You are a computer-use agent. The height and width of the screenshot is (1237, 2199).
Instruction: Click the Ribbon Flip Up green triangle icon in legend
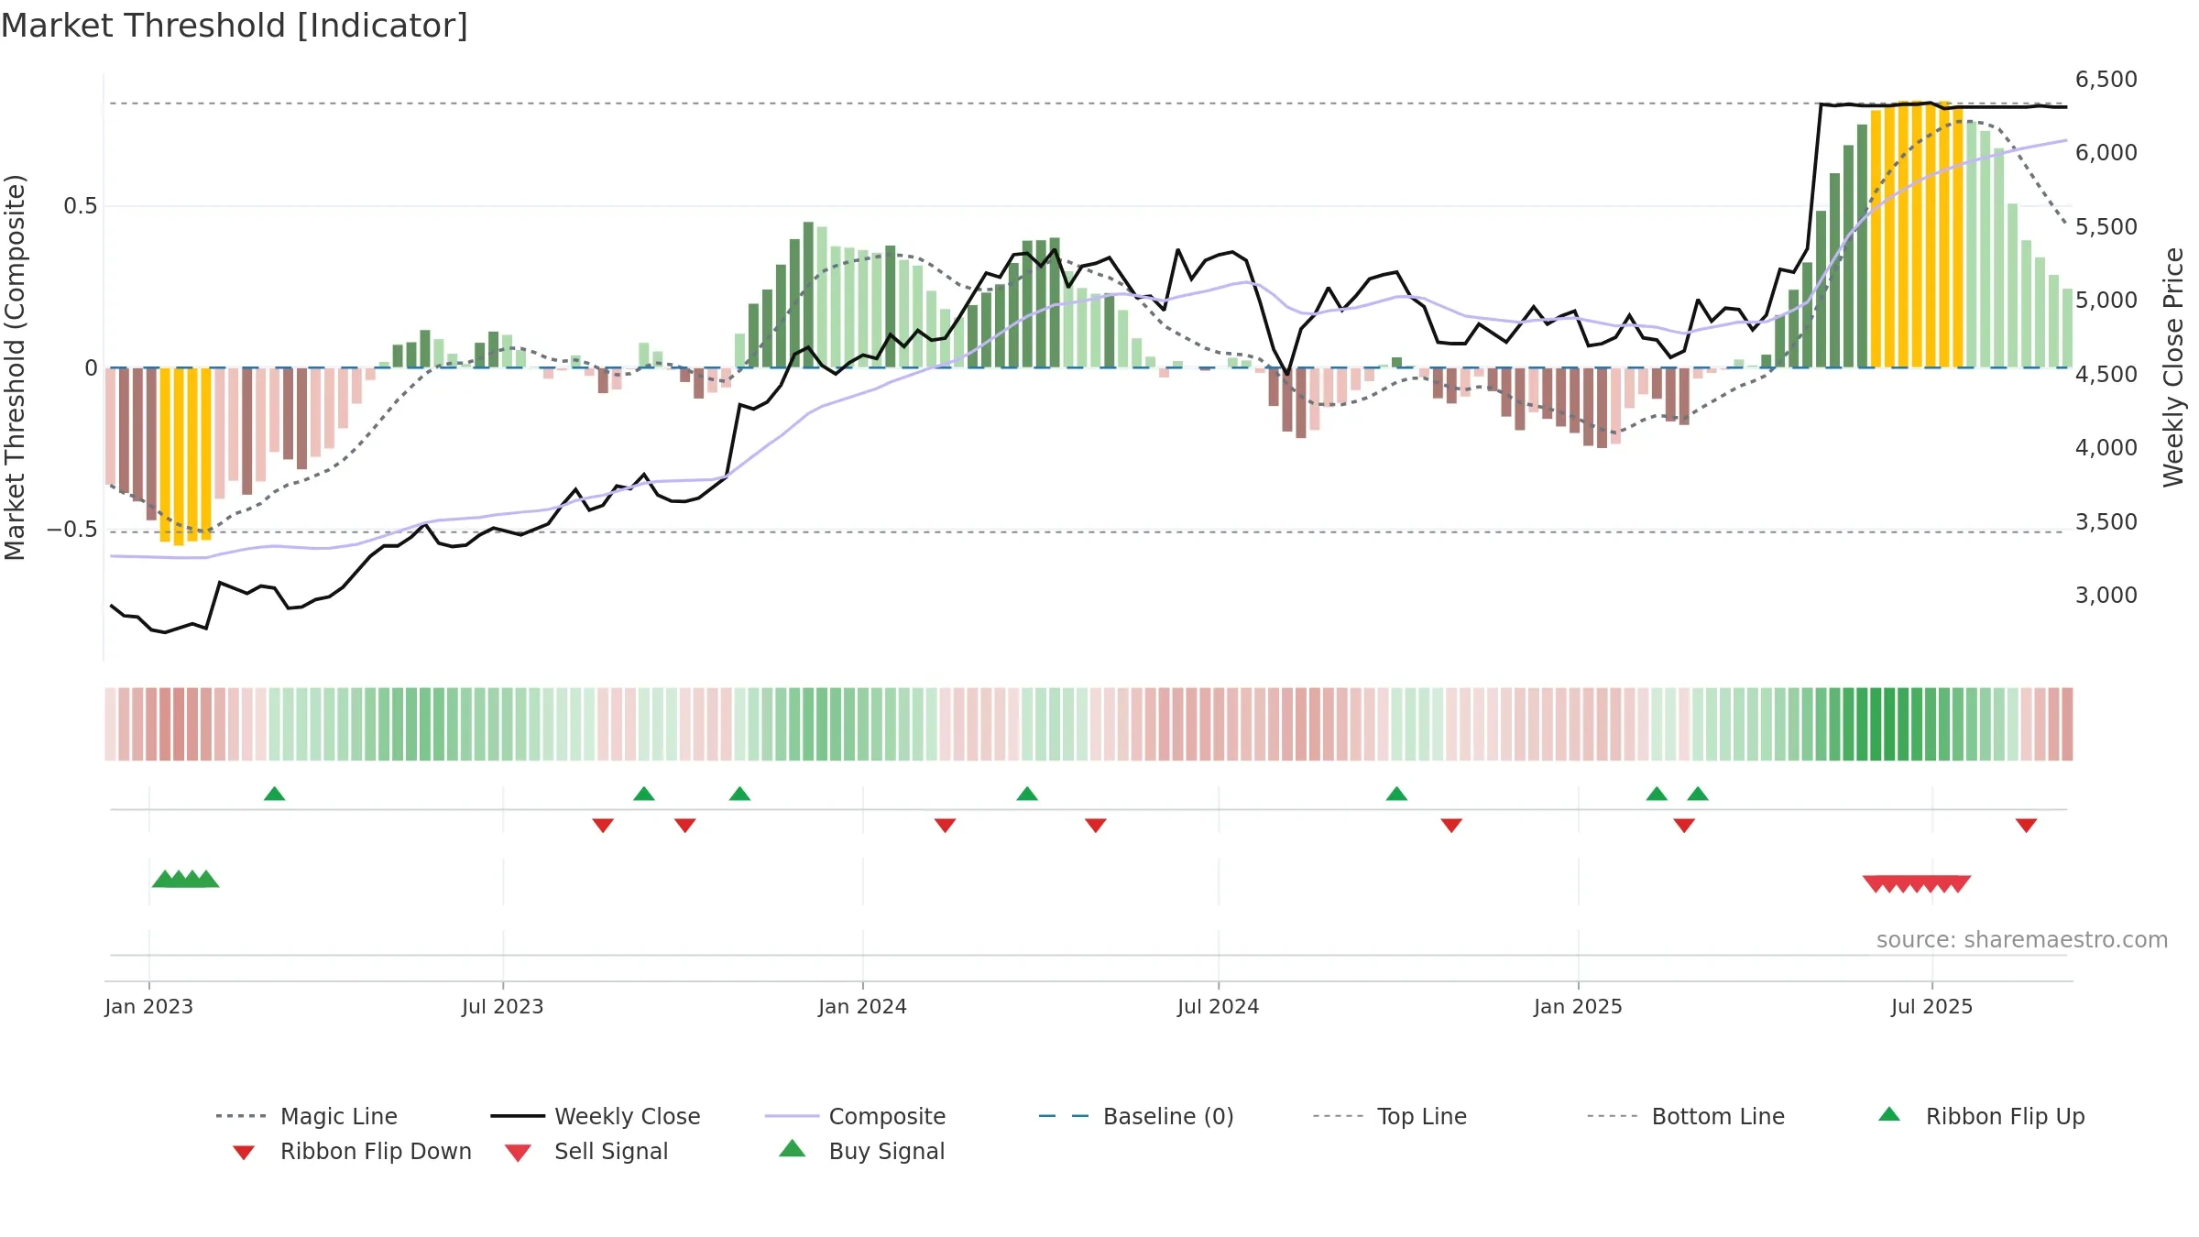pos(1889,1114)
